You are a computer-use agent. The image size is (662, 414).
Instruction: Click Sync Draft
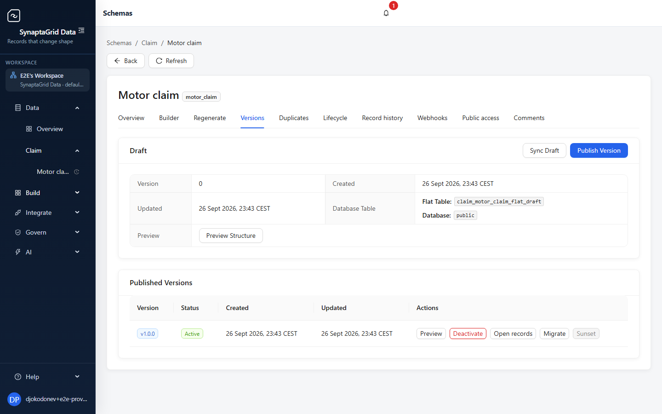(x=544, y=150)
